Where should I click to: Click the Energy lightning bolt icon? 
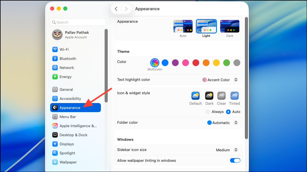coord(55,77)
